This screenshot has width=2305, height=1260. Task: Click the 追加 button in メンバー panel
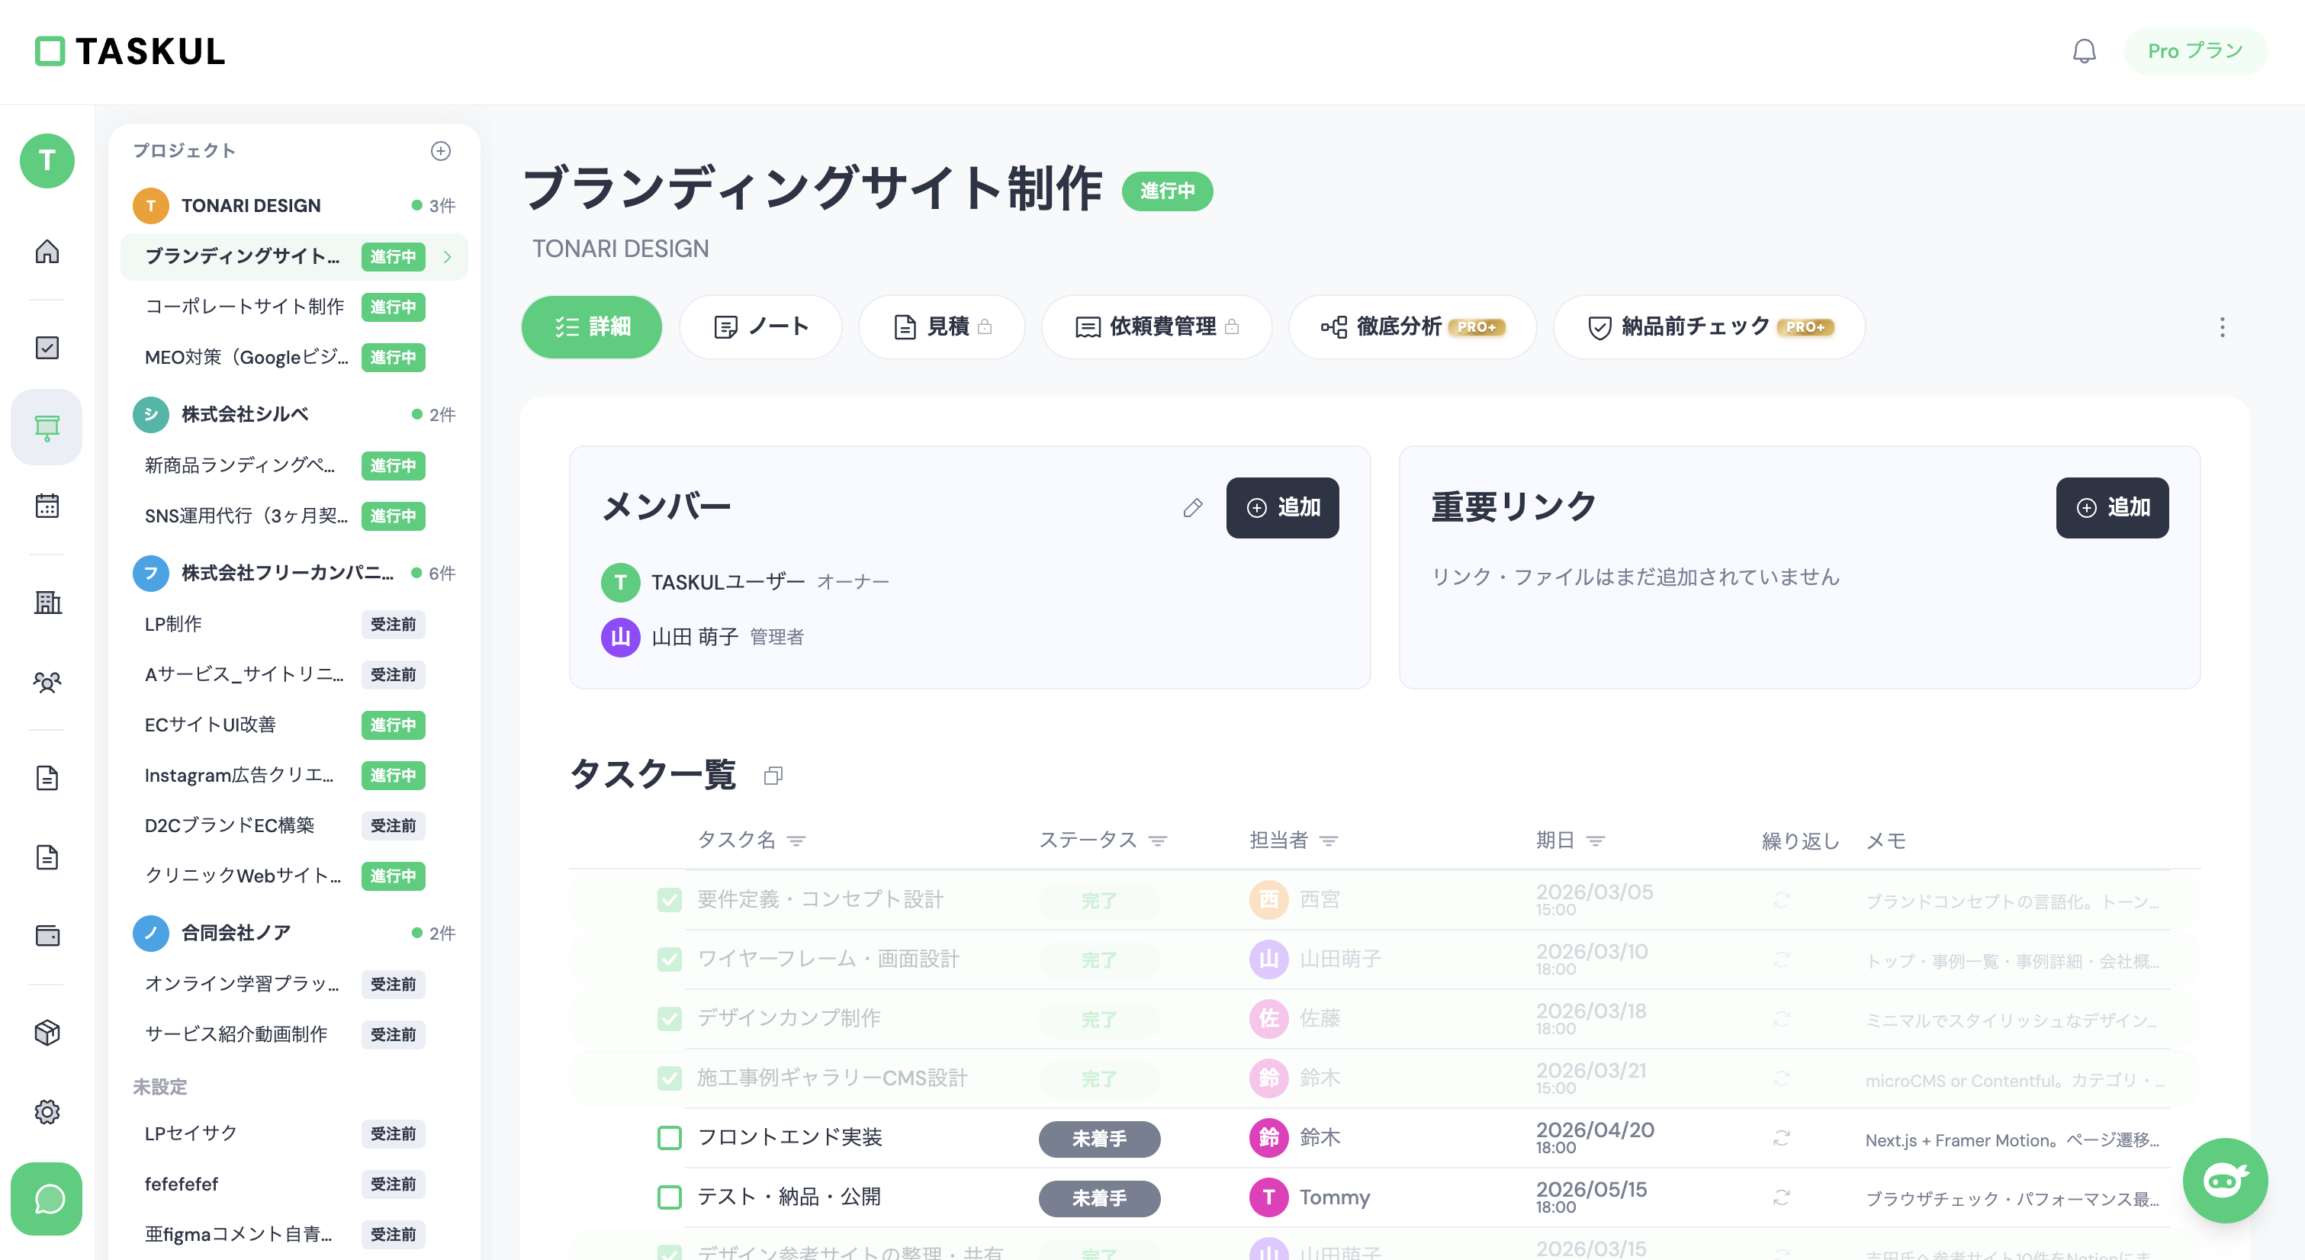[x=1282, y=507]
